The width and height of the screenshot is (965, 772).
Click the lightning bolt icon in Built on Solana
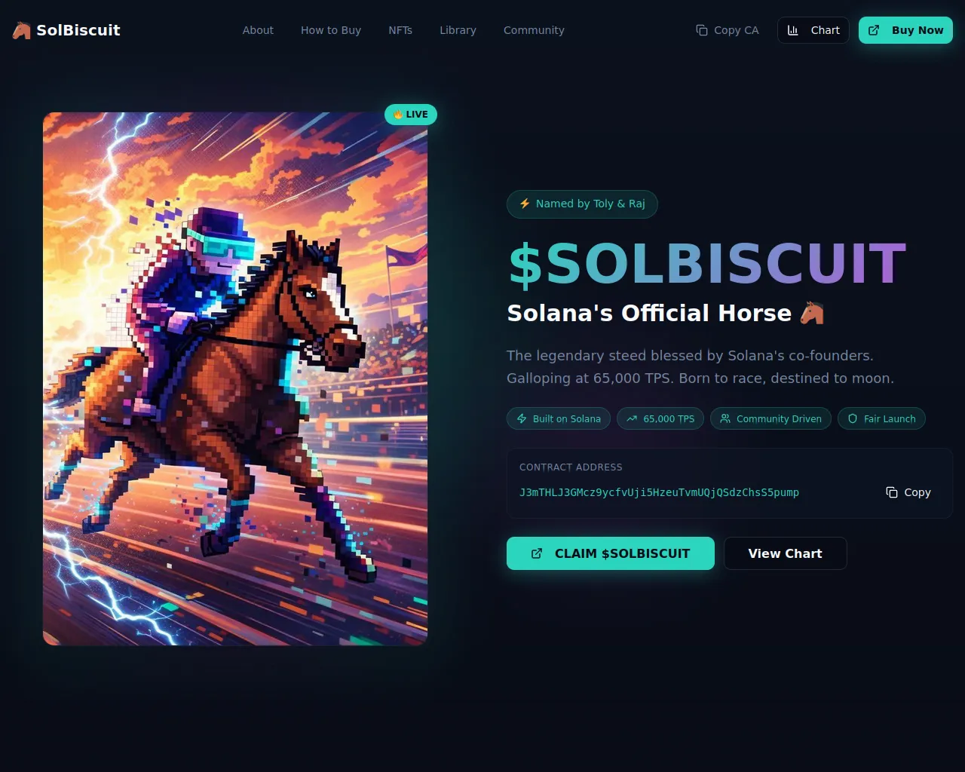click(x=522, y=418)
